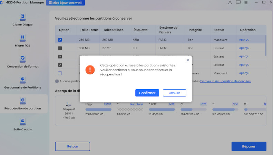Open Aperçu for fourth partition row
The height and width of the screenshot is (155, 273).
(x=244, y=65)
